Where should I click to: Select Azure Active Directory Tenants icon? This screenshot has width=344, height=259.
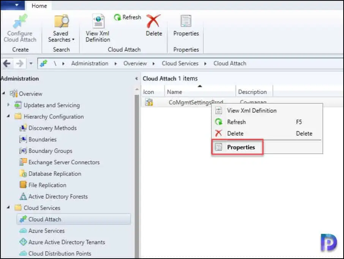coord(23,242)
